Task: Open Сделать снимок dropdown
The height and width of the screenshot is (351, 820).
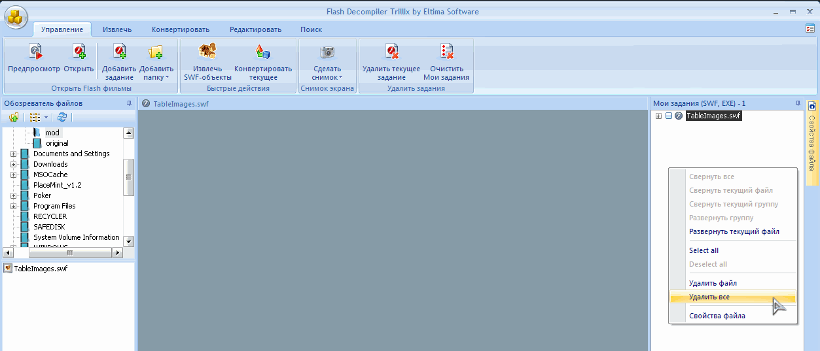Action: [x=327, y=73]
